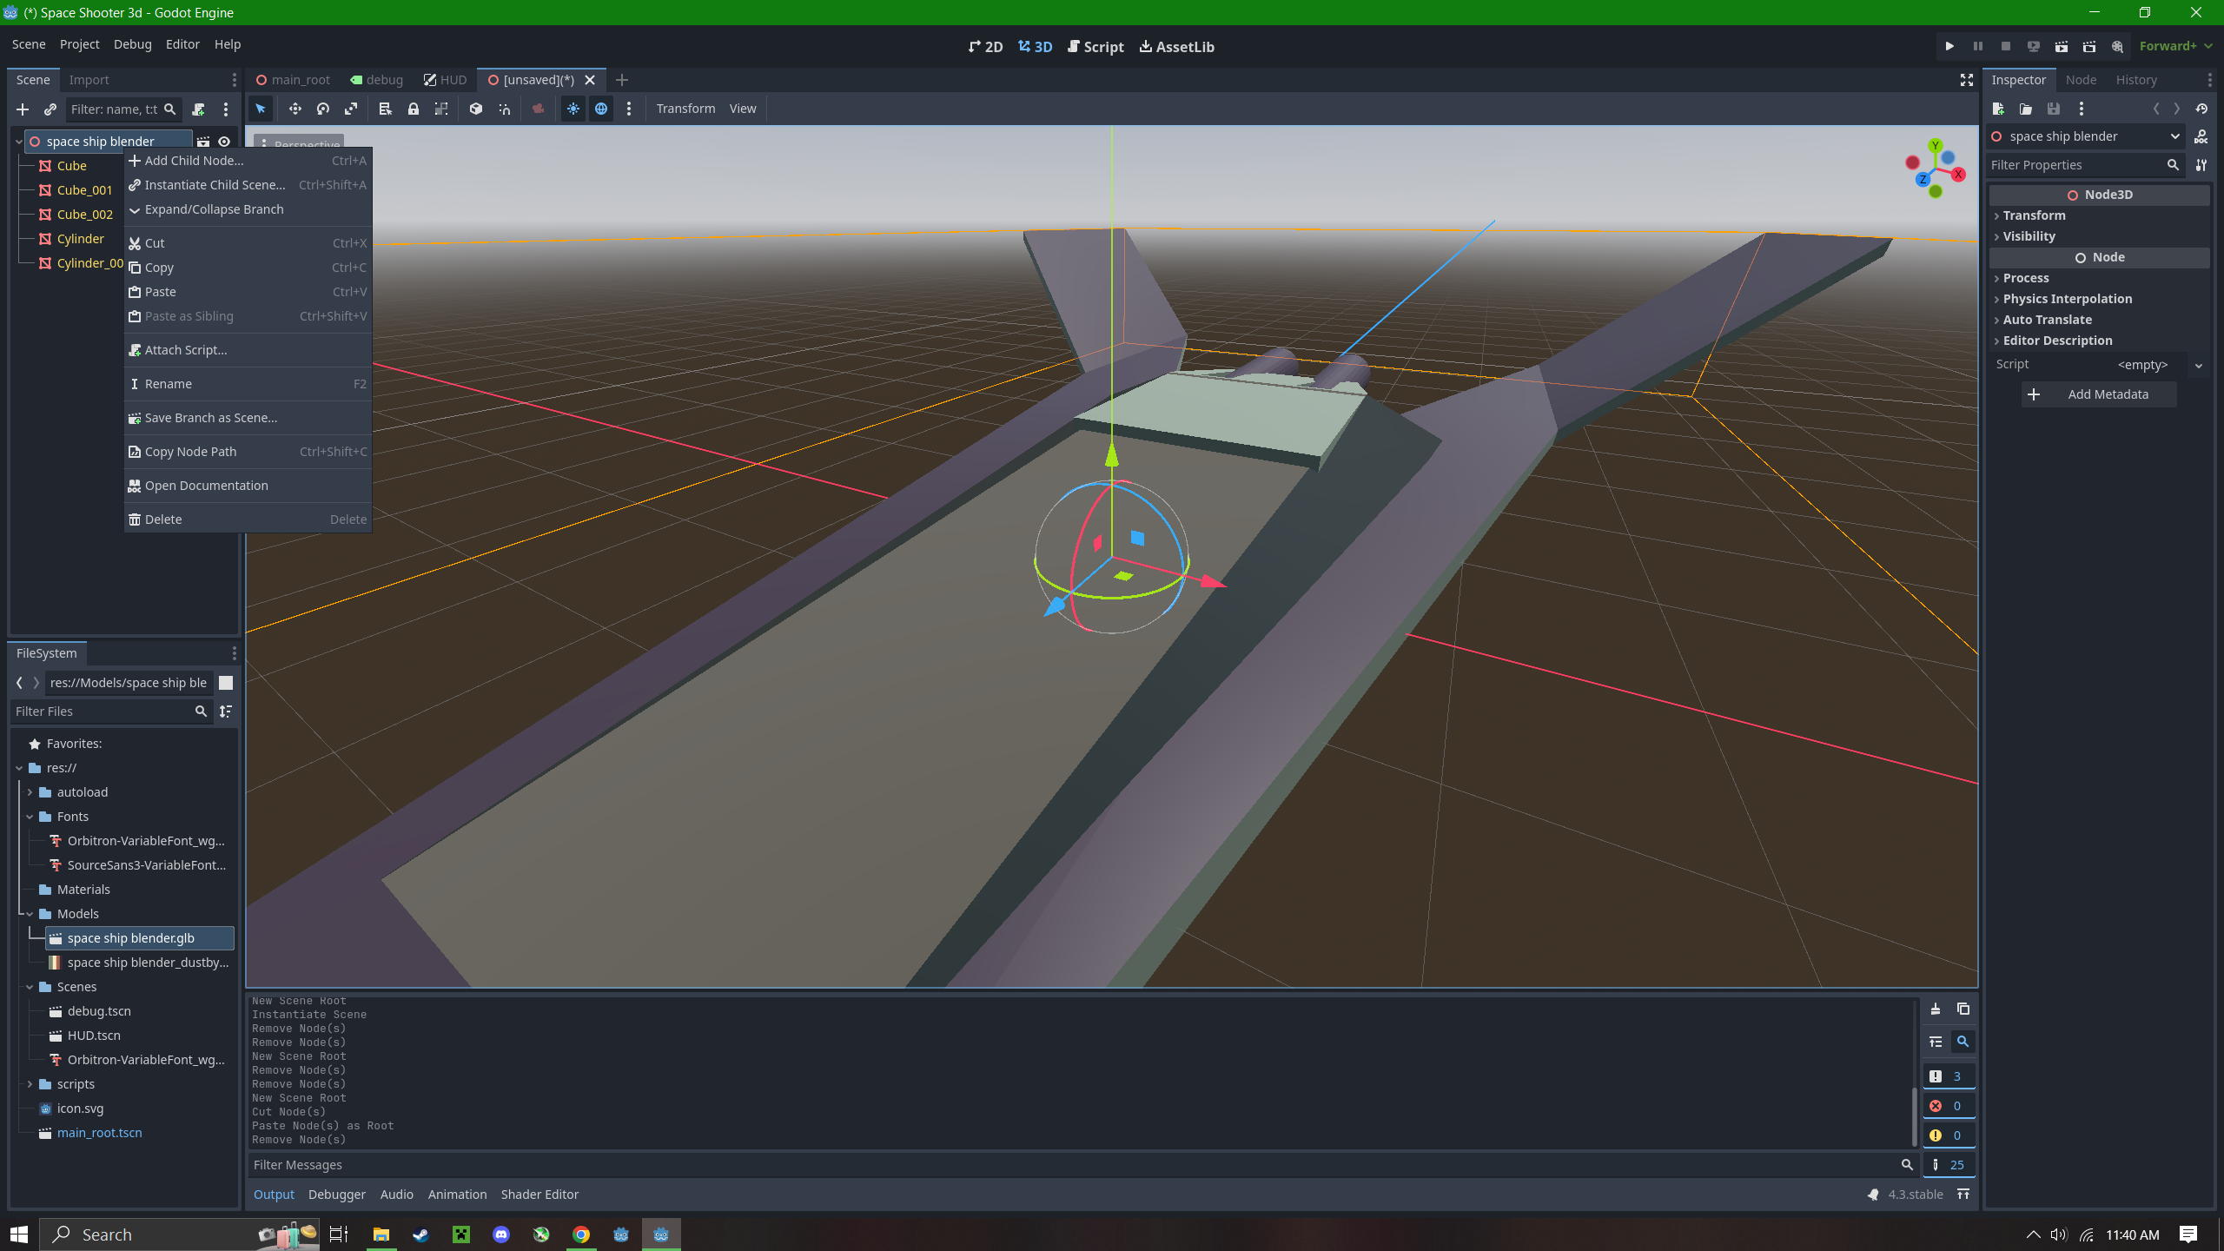Toggle Use Local Space cube icon
This screenshot has width=2224, height=1251.
(x=476, y=109)
